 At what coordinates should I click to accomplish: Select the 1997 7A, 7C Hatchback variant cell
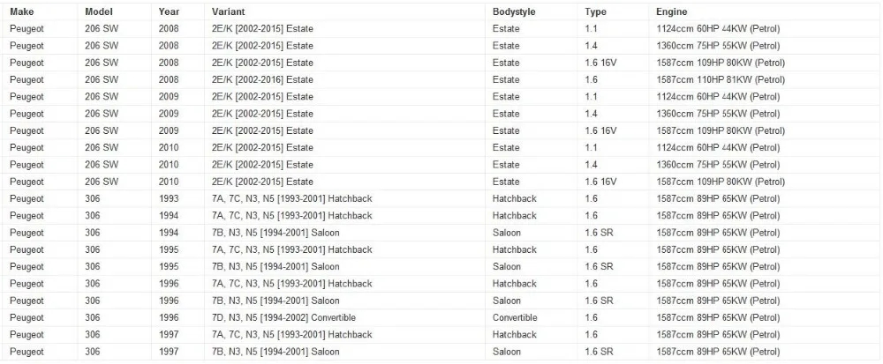coord(344,335)
